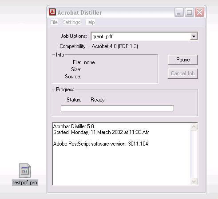Open the Settings menu

71,22
